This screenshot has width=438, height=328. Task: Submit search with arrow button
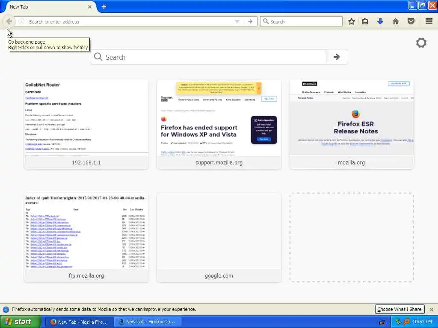[337, 57]
